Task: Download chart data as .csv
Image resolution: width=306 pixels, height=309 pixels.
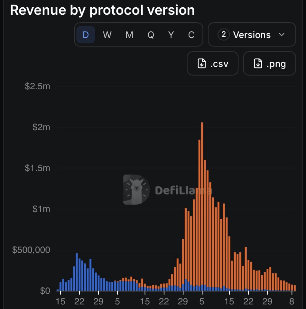Action: click(213, 63)
